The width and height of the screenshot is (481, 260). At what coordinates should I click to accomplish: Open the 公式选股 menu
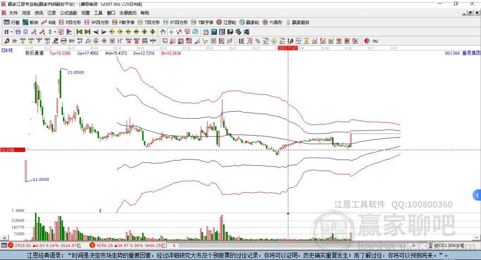69,13
